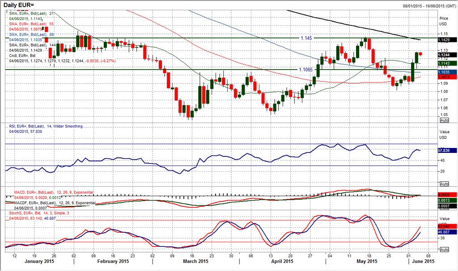Click the 1.05 tick on price axis
Screen dimensions: 458x271
coord(444,115)
